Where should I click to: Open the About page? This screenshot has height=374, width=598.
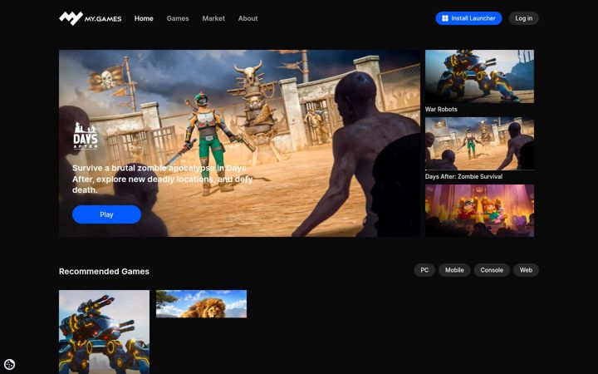pyautogui.click(x=248, y=18)
